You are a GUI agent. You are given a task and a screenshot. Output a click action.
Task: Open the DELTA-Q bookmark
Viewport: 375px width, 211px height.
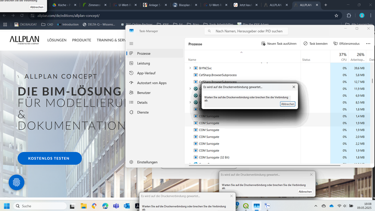click(99, 24)
